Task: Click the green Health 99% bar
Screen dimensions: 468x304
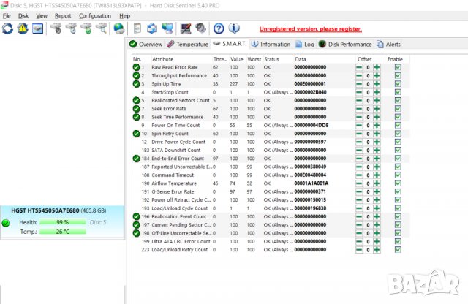Action: (62, 222)
